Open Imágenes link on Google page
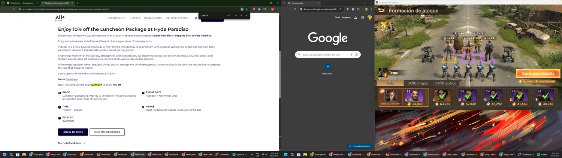This screenshot has height=158, width=562. tap(346, 17)
